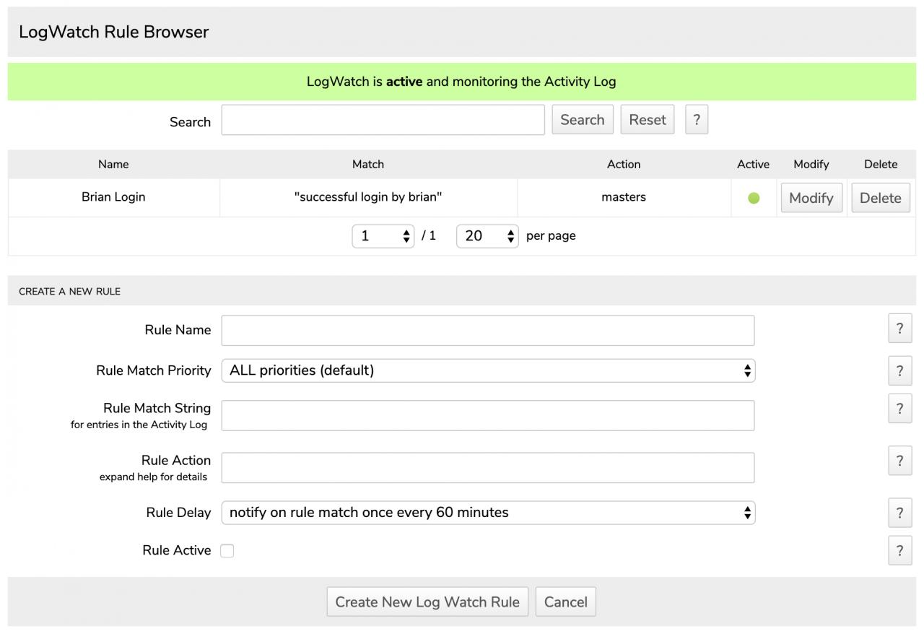The image size is (924, 634).
Task: Show help for Rule Match Priority
Action: tap(899, 370)
